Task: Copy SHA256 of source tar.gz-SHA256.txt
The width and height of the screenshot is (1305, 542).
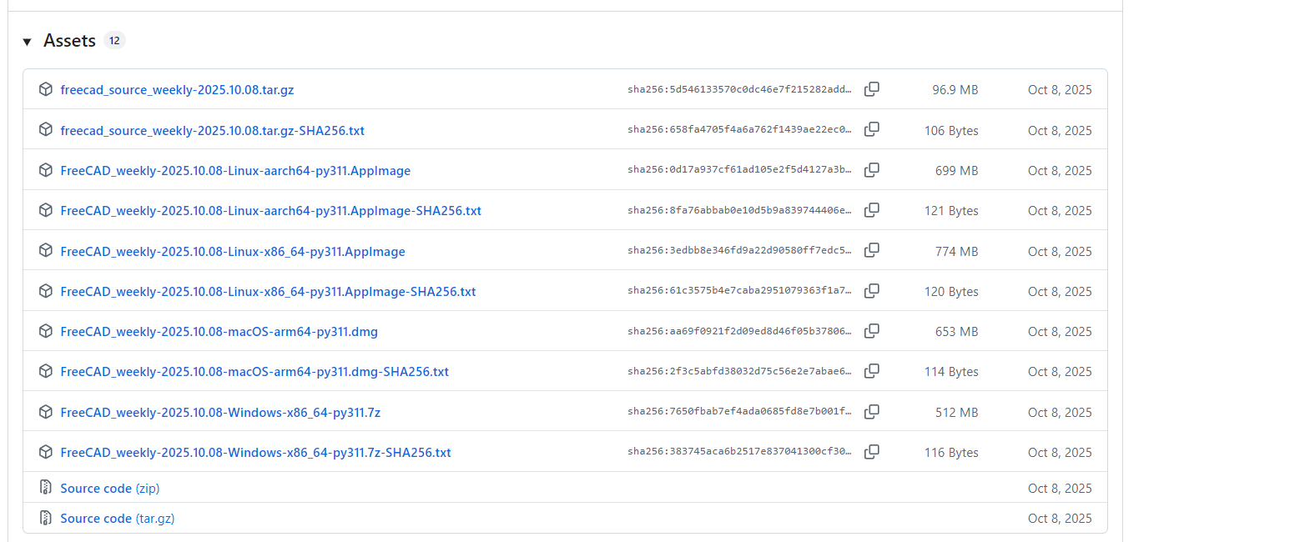Action: click(872, 130)
